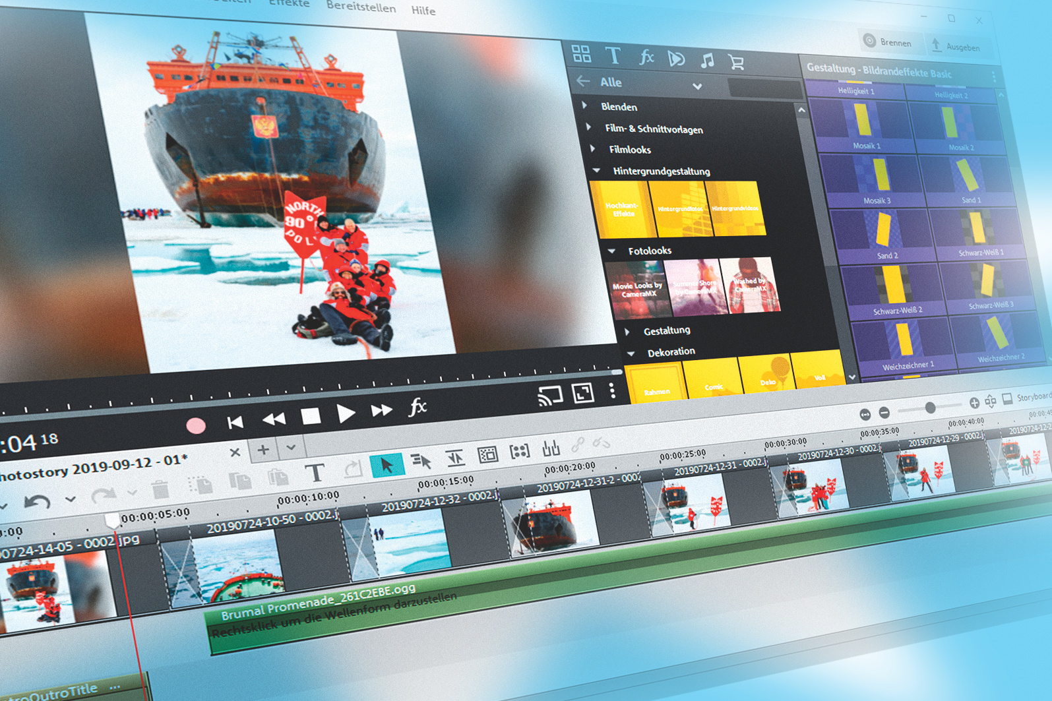
Task: Click the timeline zoom-in plus button
Action: pyautogui.click(x=974, y=402)
